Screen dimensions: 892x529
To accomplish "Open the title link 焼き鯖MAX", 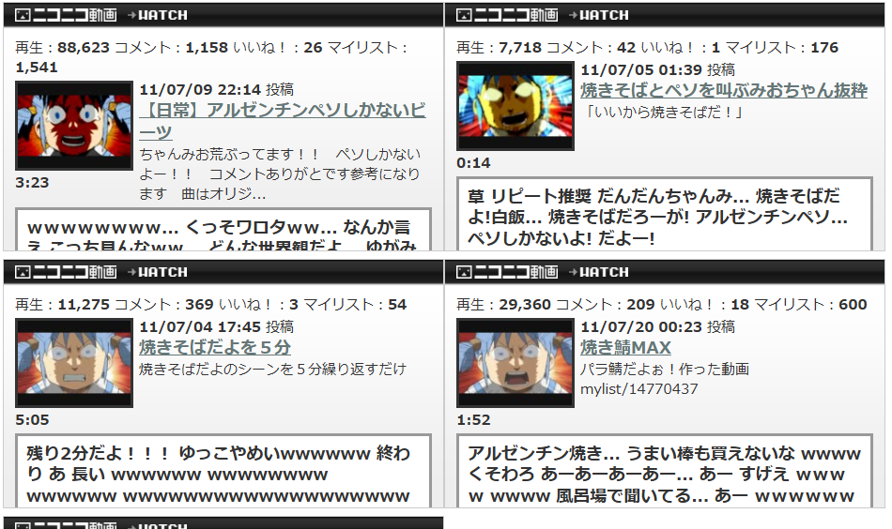I will [x=625, y=348].
